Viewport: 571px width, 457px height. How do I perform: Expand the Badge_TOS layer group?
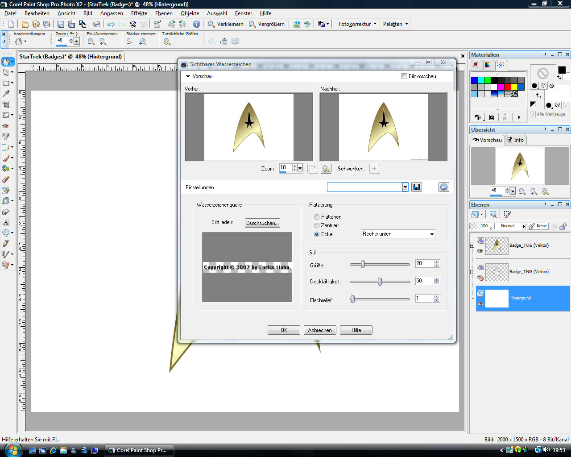click(472, 245)
